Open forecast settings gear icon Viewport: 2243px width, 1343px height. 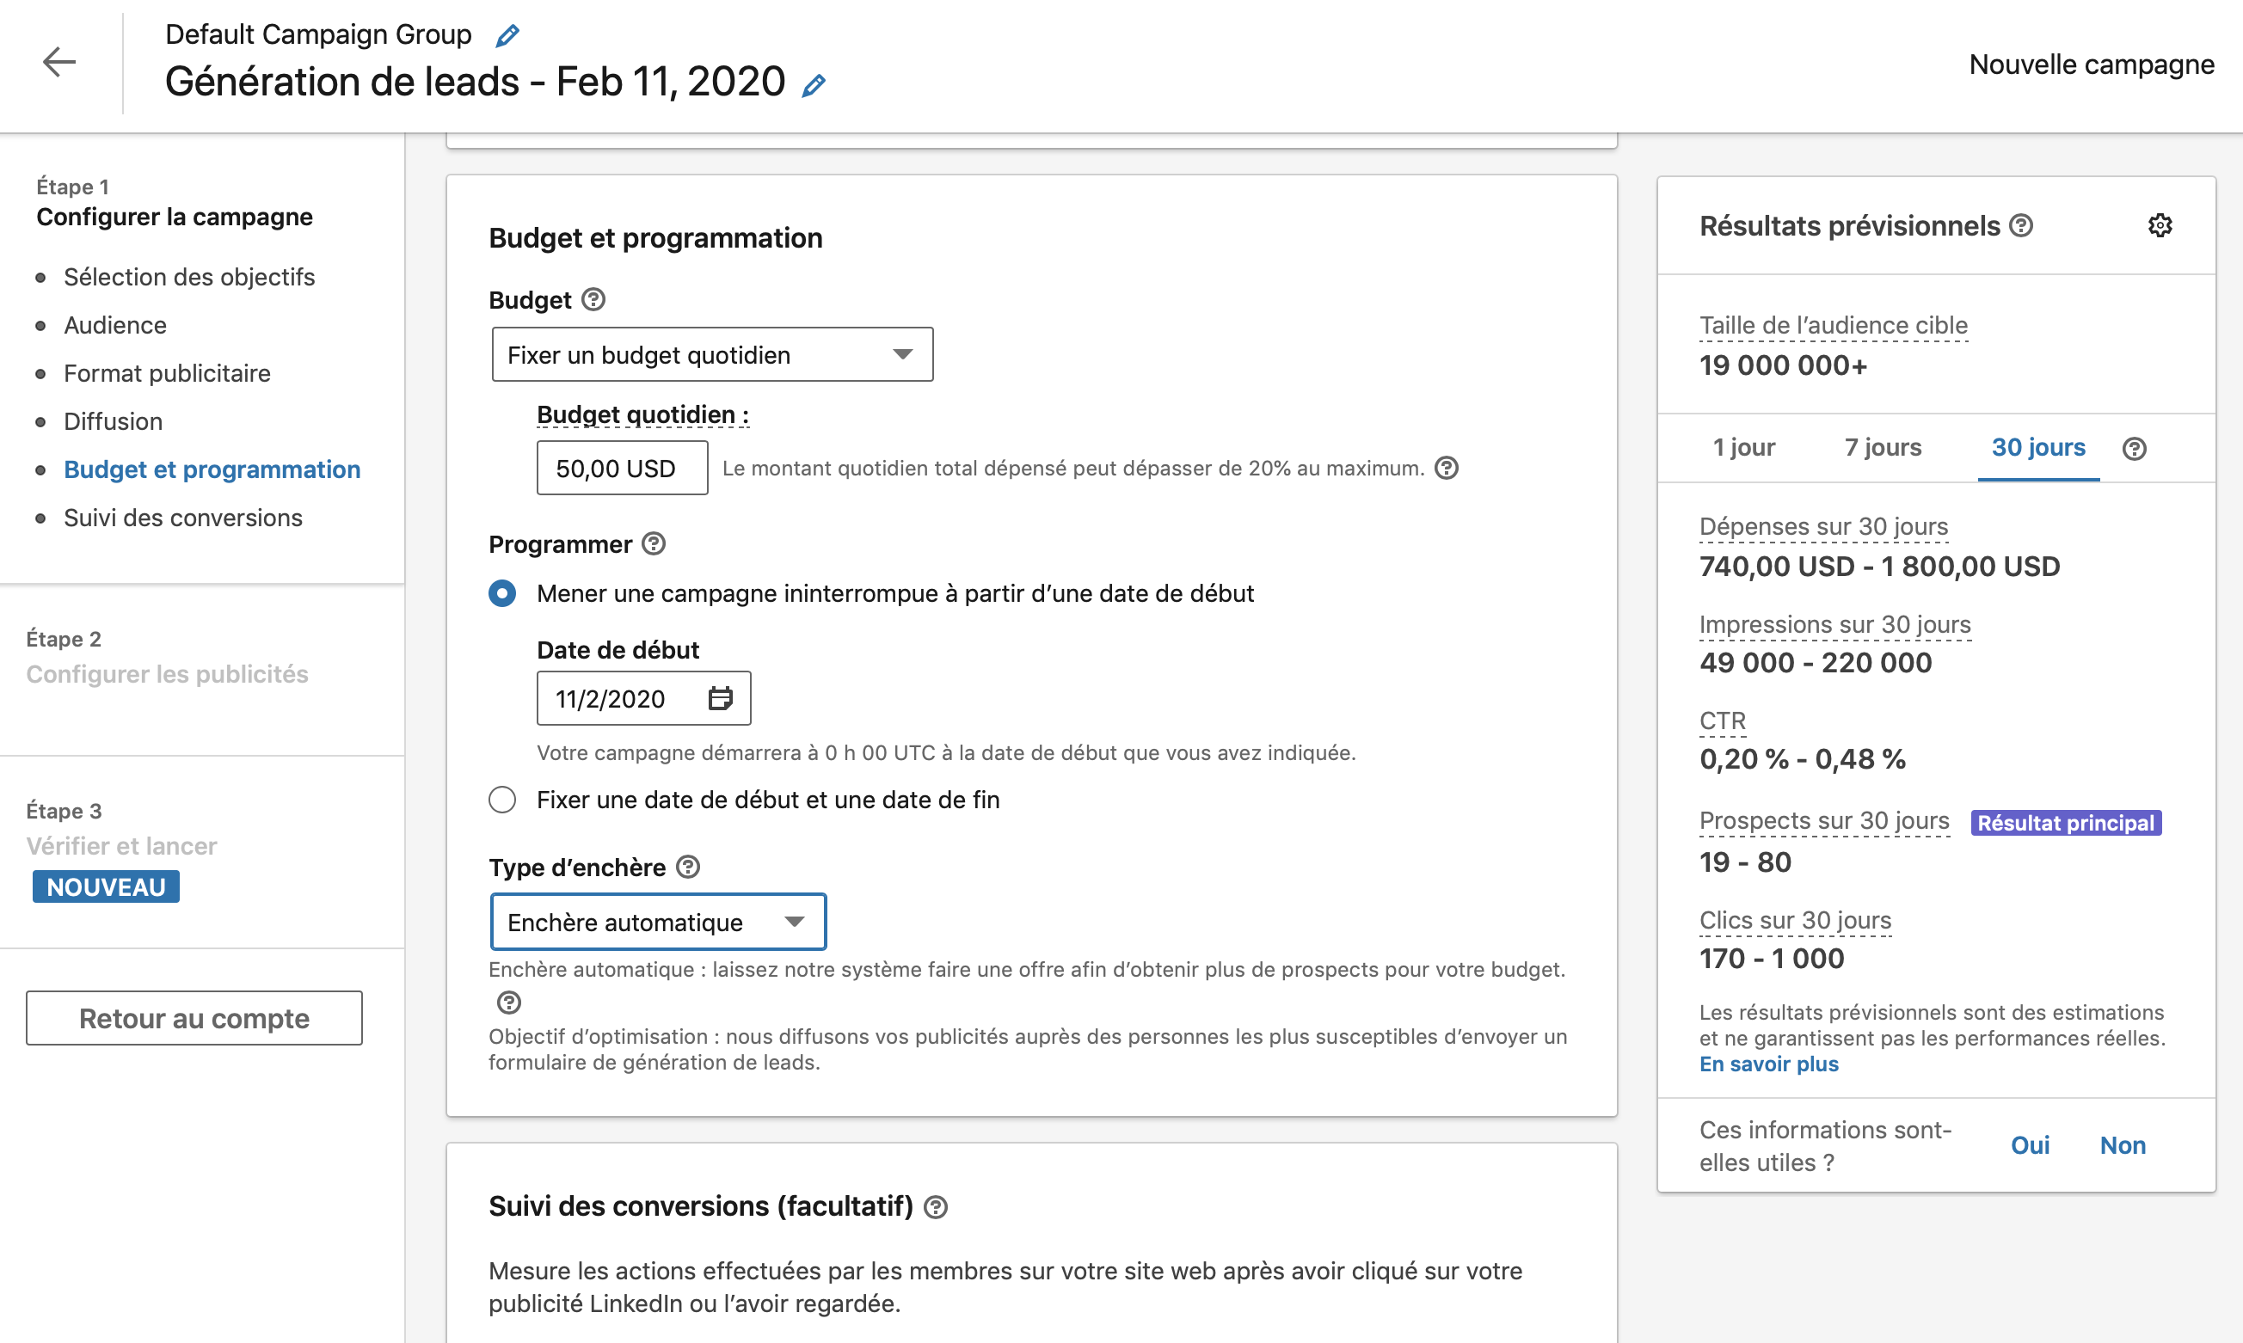(x=2160, y=225)
